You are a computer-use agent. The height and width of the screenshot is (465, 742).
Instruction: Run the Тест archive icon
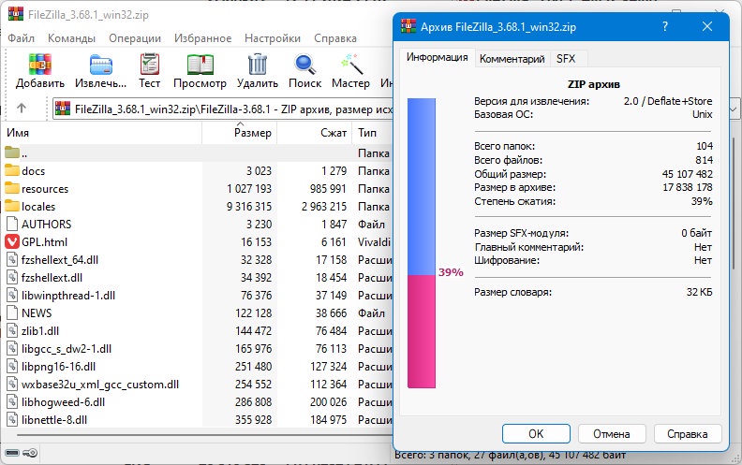click(150, 65)
